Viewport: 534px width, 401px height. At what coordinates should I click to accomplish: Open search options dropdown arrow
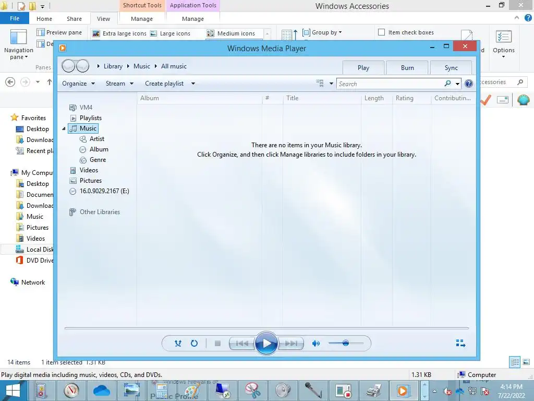(x=457, y=84)
